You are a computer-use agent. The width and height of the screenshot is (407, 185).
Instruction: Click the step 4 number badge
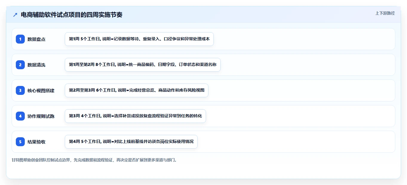20,116
